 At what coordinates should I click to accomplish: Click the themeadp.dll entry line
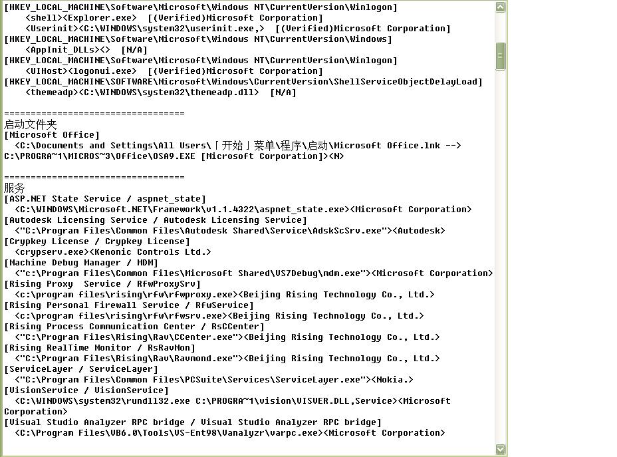[160, 92]
